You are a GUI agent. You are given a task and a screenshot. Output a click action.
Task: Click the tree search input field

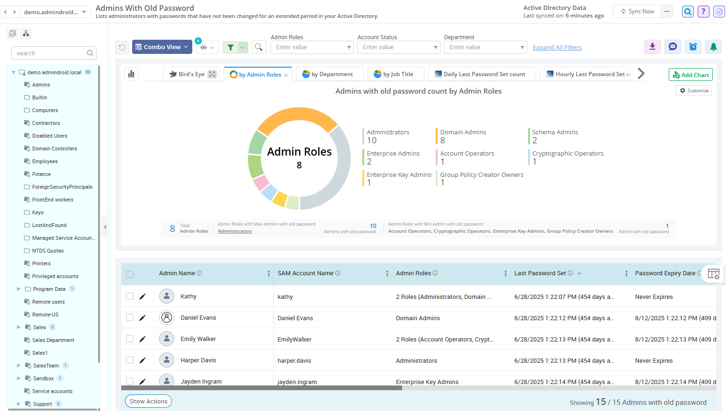54,53
